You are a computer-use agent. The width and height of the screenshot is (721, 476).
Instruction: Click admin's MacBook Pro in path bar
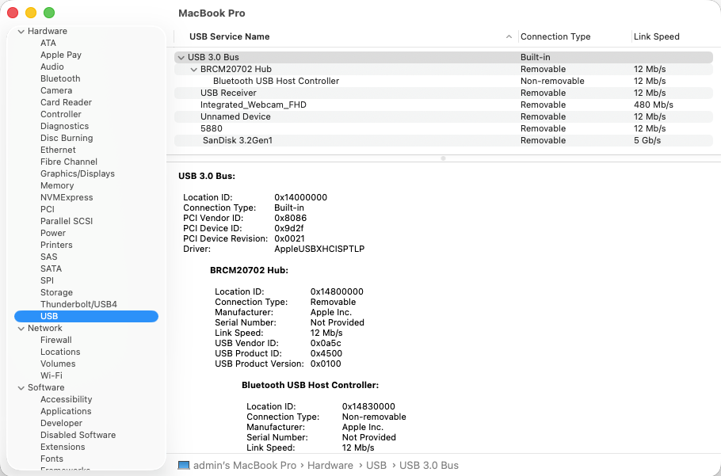[x=245, y=466]
